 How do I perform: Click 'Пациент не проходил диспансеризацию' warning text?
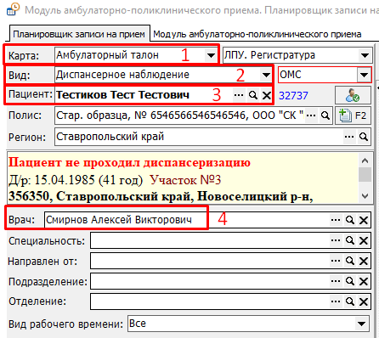pos(129,162)
